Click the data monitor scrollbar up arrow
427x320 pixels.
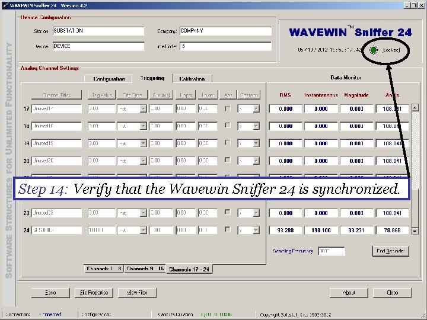(415, 107)
